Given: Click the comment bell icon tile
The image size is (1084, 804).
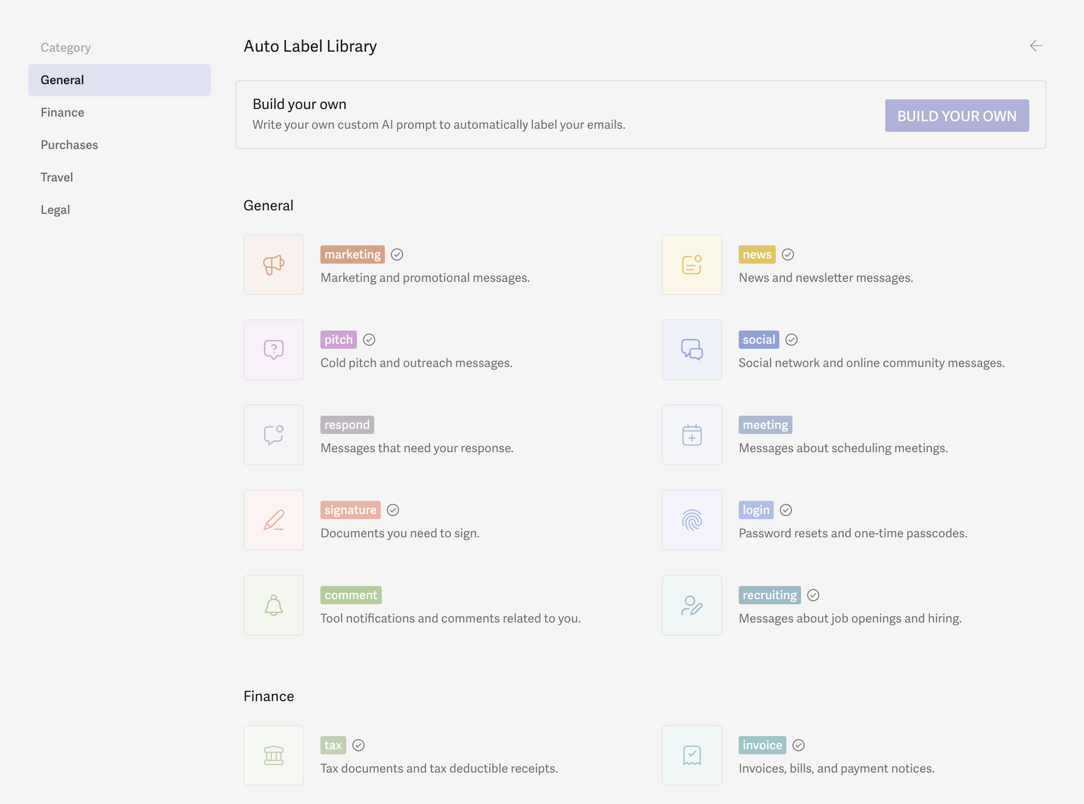Looking at the screenshot, I should click(x=274, y=605).
